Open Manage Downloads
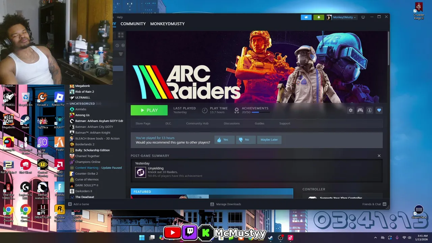This screenshot has height=243, width=432. [x=225, y=204]
